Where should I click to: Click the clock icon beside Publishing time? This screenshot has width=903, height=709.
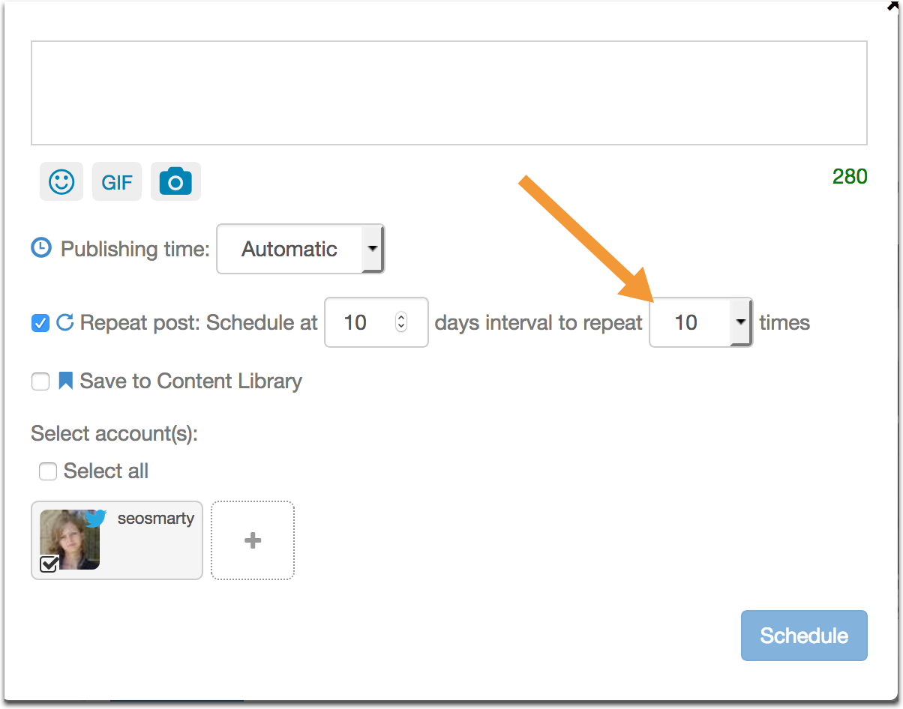click(x=41, y=248)
